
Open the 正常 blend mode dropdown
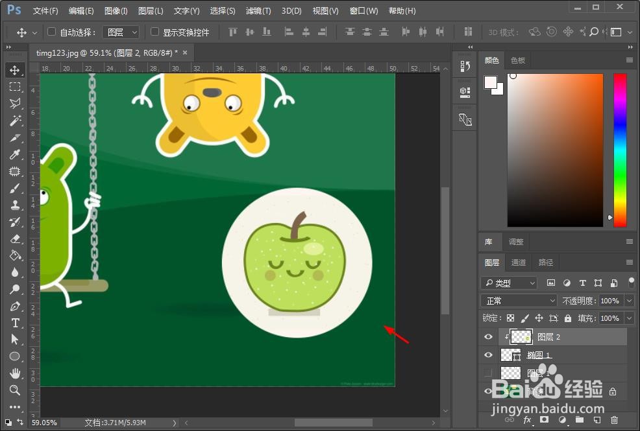519,301
